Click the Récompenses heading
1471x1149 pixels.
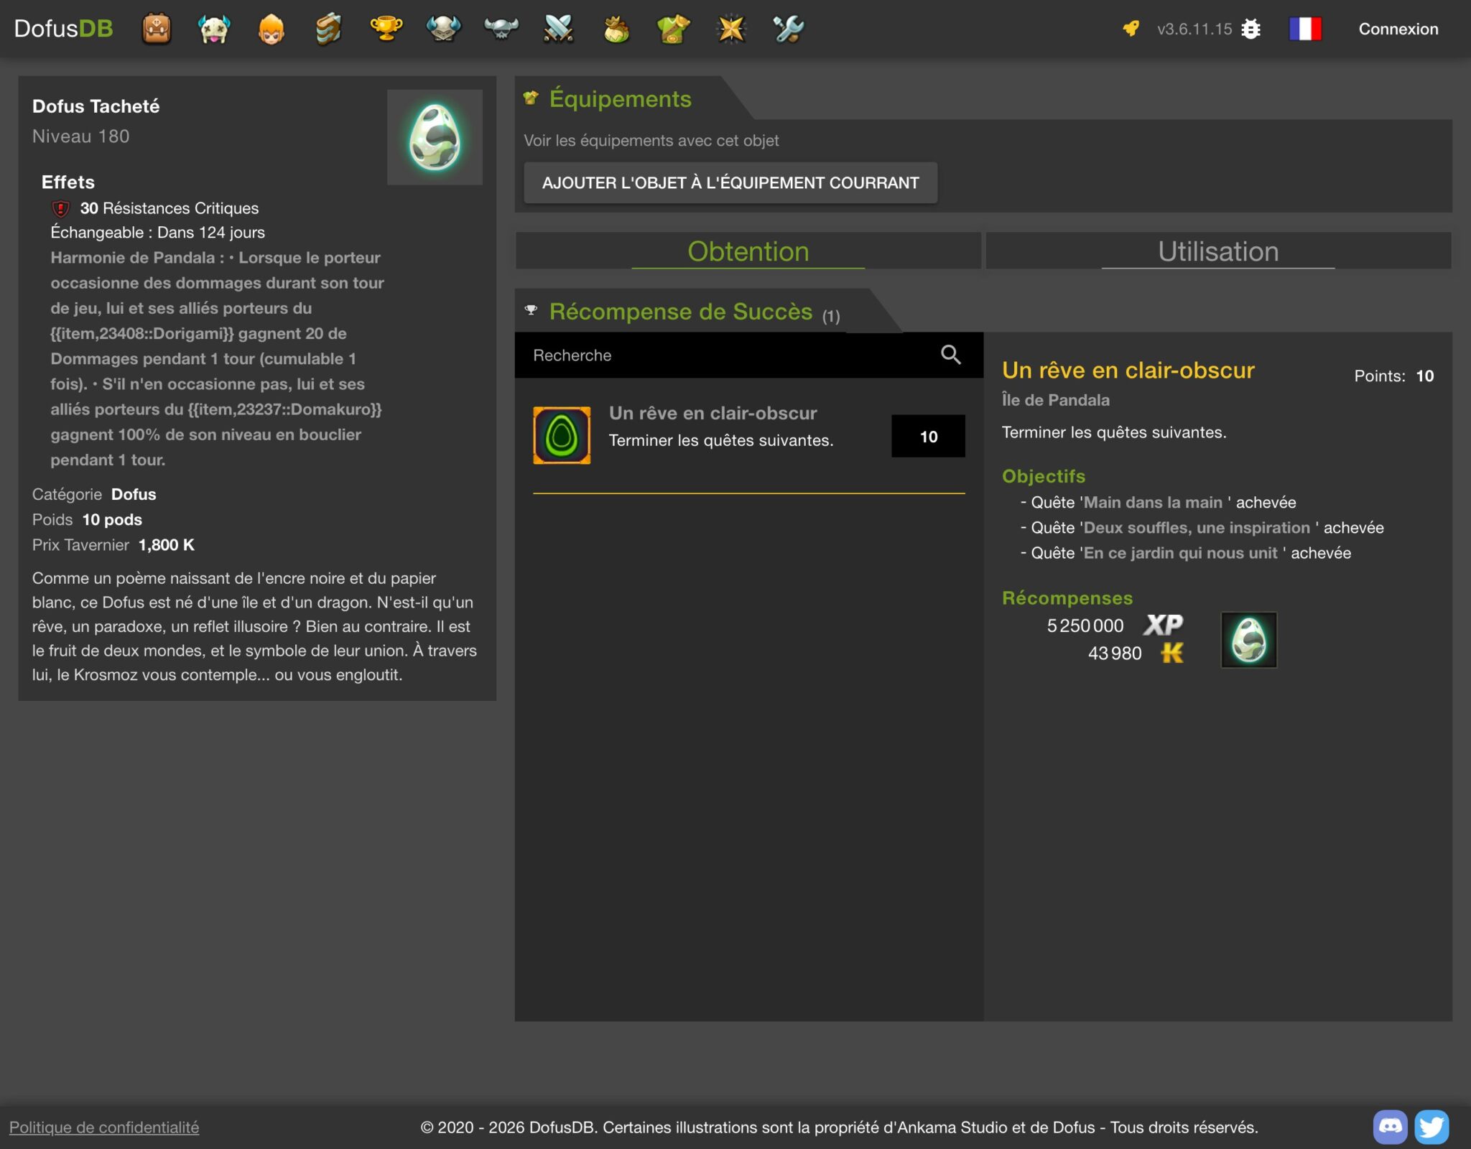click(x=1067, y=597)
